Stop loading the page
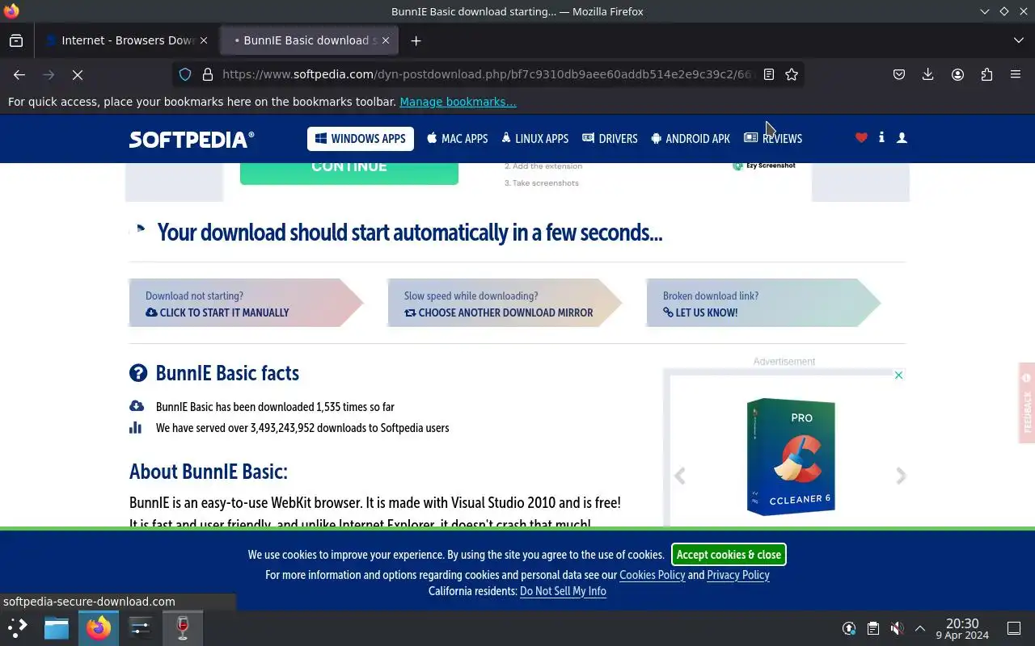The height and width of the screenshot is (646, 1035). tap(78, 74)
